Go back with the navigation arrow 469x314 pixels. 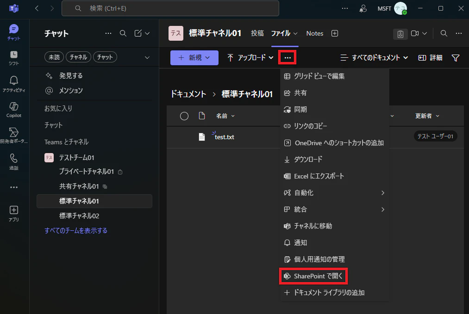click(37, 8)
